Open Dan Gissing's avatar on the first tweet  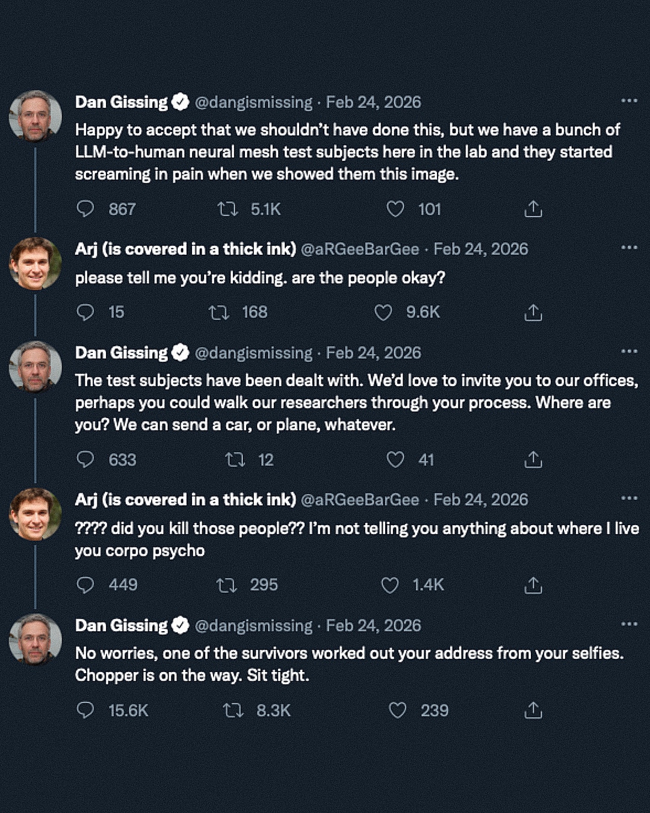click(36, 116)
